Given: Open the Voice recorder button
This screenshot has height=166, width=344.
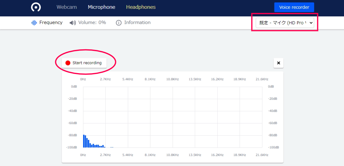Looking at the screenshot, I should tap(294, 7).
